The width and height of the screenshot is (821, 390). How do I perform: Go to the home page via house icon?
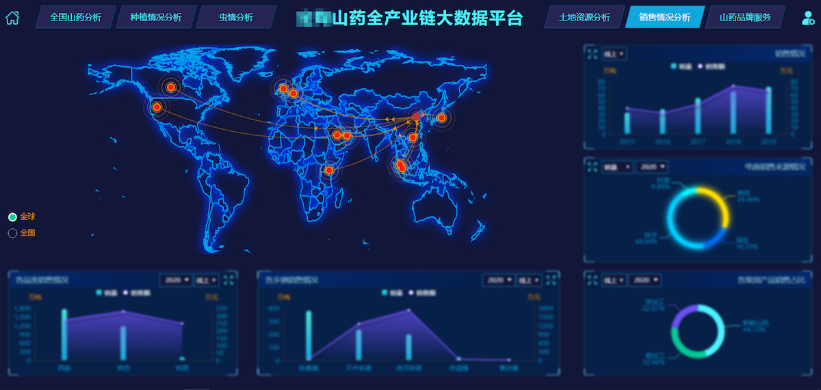(x=12, y=17)
